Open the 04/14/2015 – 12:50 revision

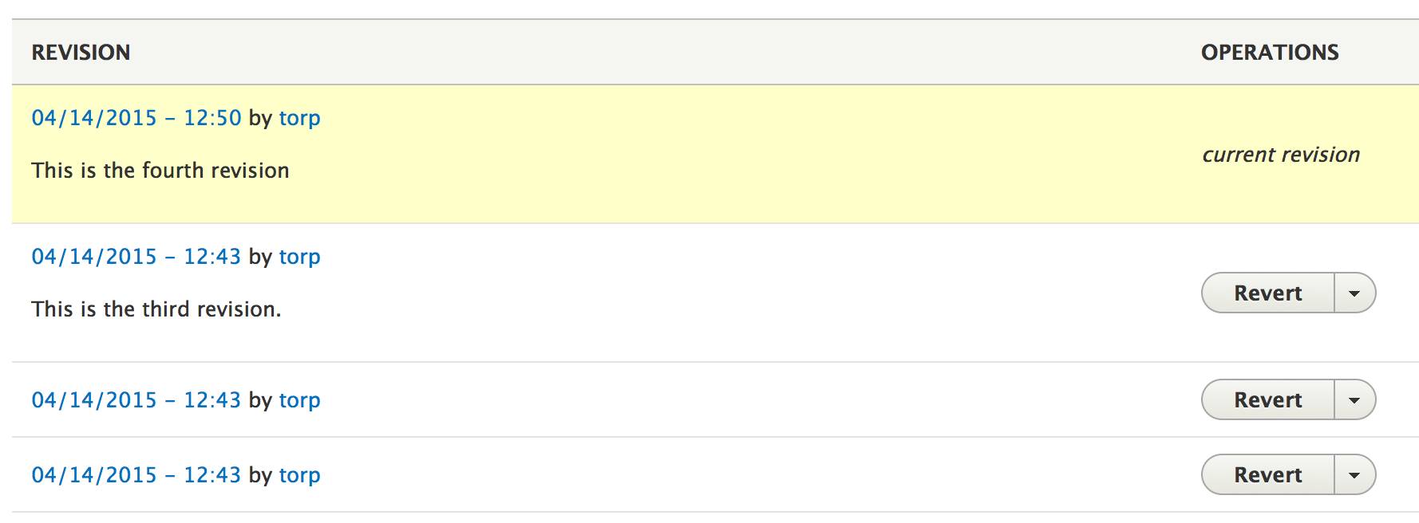(136, 117)
